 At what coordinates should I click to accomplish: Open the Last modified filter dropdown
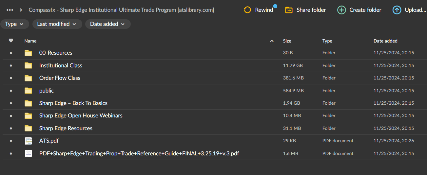(57, 24)
